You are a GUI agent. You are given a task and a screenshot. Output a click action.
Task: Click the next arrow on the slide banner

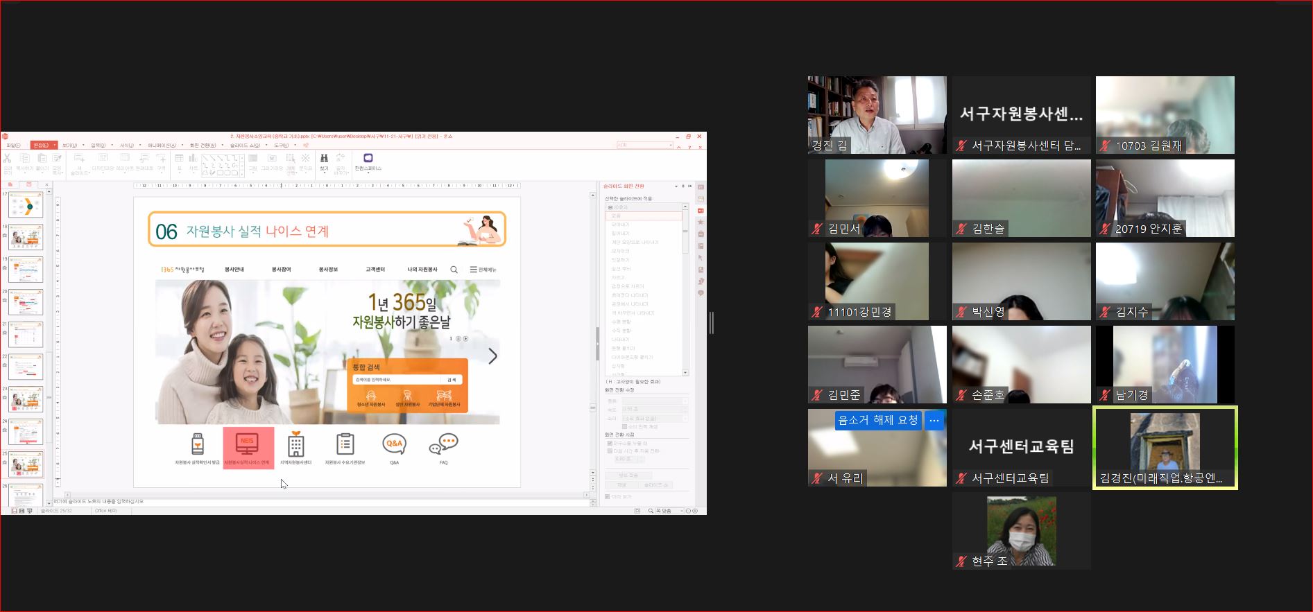(492, 356)
